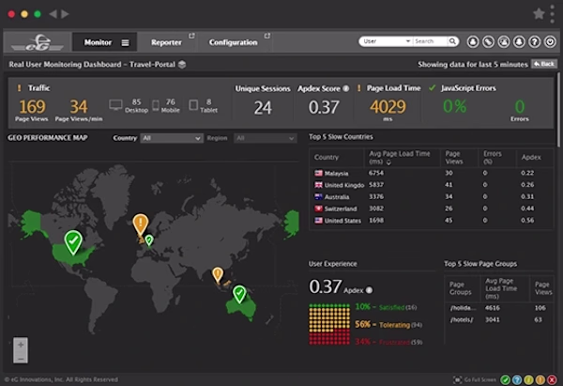The height and width of the screenshot is (386, 563).
Task: Click the Apdex Score info icon
Action: [345, 88]
